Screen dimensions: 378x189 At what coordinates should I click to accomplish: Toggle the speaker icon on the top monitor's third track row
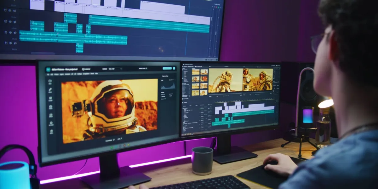[15, 33]
